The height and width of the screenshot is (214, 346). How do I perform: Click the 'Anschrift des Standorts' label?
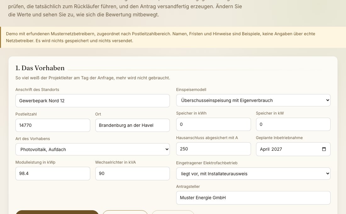tap(37, 89)
